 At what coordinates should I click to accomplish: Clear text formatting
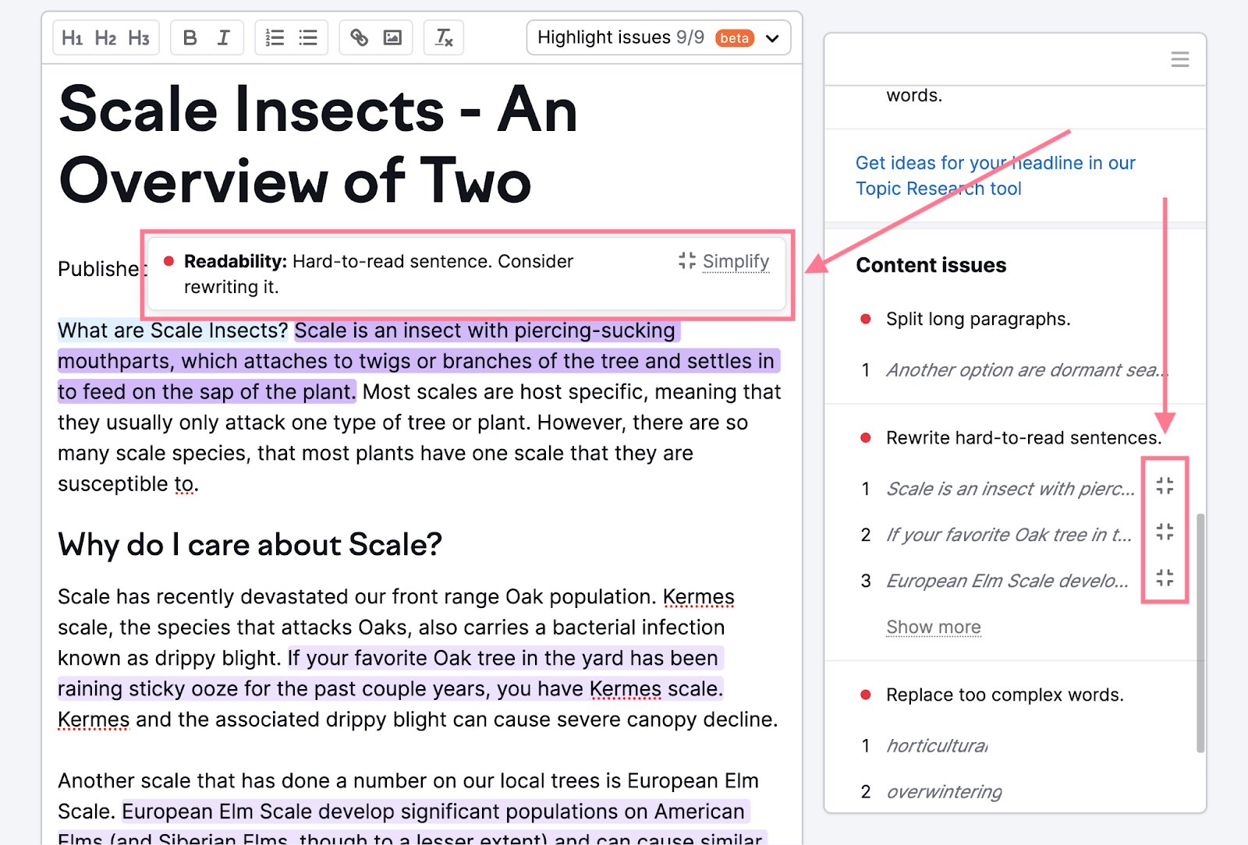pos(443,37)
